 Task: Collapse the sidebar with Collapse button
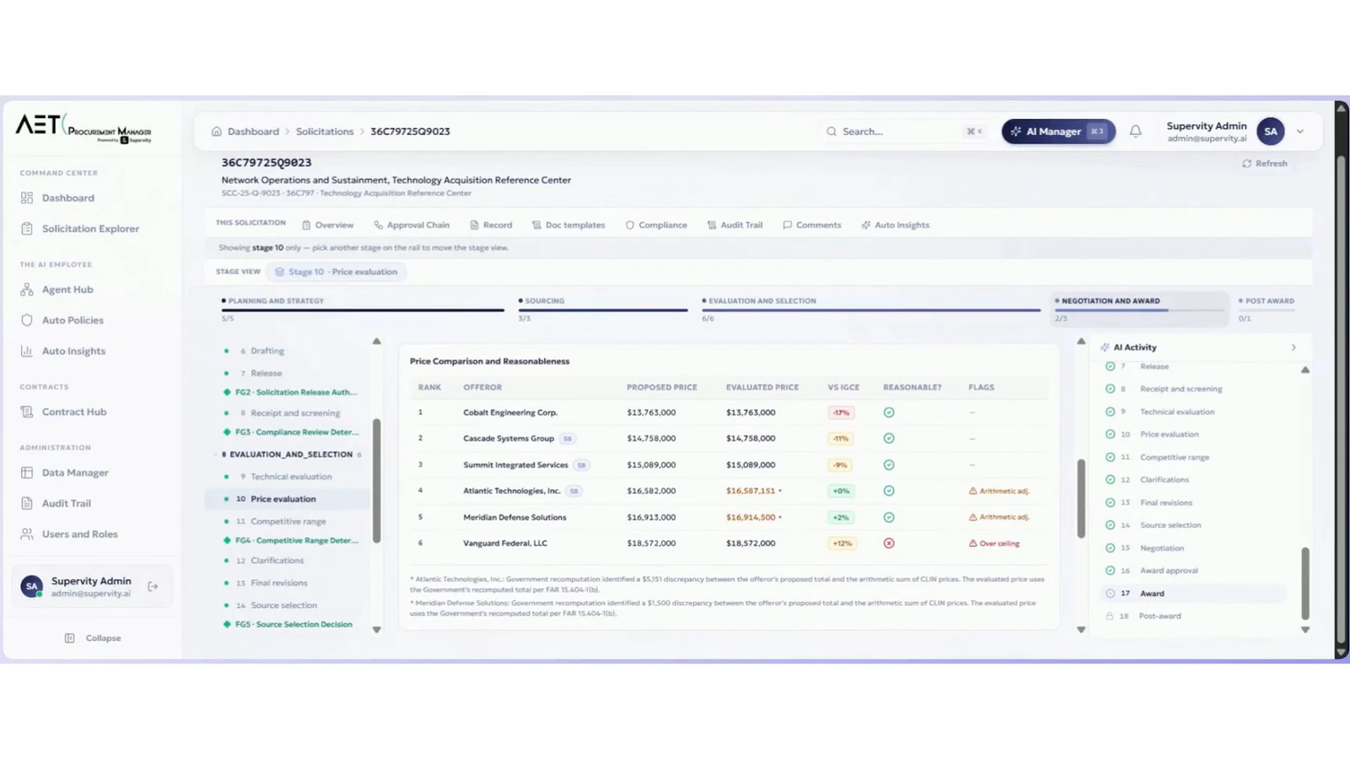[94, 638]
